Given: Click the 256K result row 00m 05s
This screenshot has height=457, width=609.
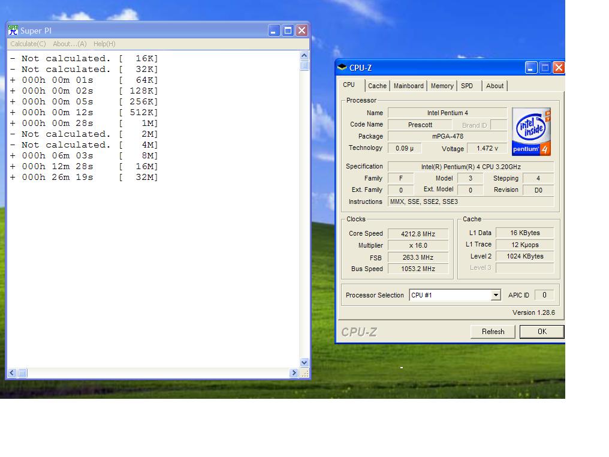Looking at the screenshot, I should 84,101.
